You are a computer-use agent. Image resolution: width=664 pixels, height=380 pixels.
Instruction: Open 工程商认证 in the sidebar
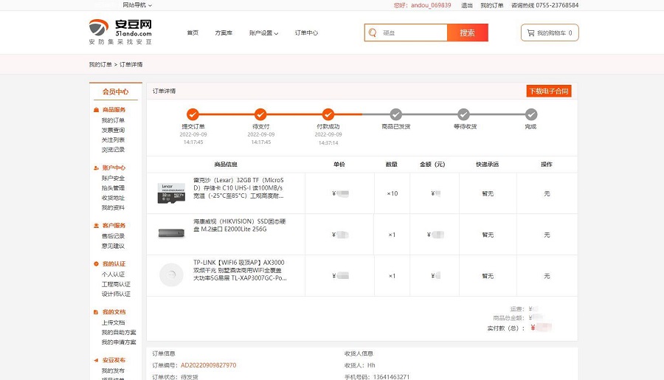tap(116, 284)
